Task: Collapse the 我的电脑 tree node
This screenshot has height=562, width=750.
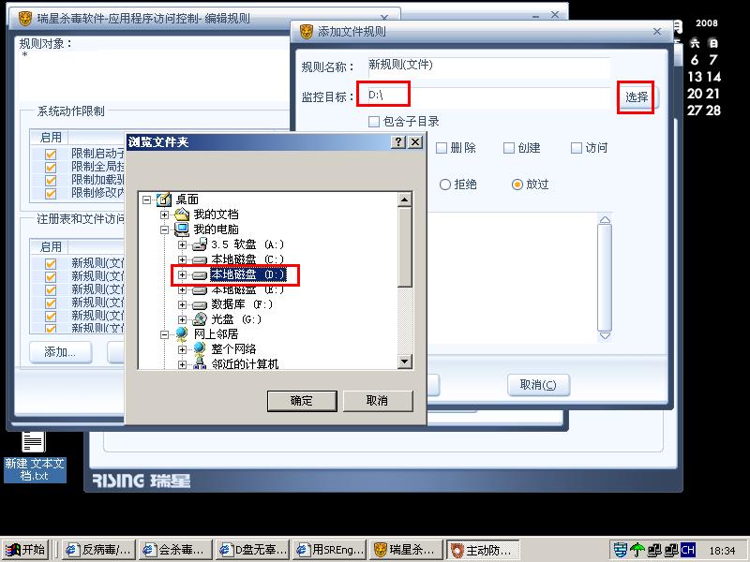Action: [x=165, y=229]
